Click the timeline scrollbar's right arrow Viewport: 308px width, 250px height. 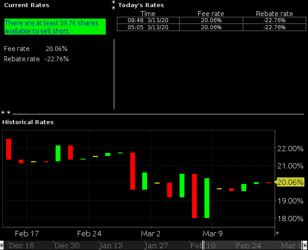(305, 245)
